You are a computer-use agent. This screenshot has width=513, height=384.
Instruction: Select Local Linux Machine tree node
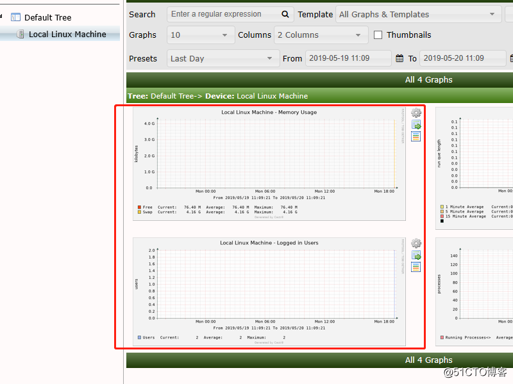(x=67, y=35)
